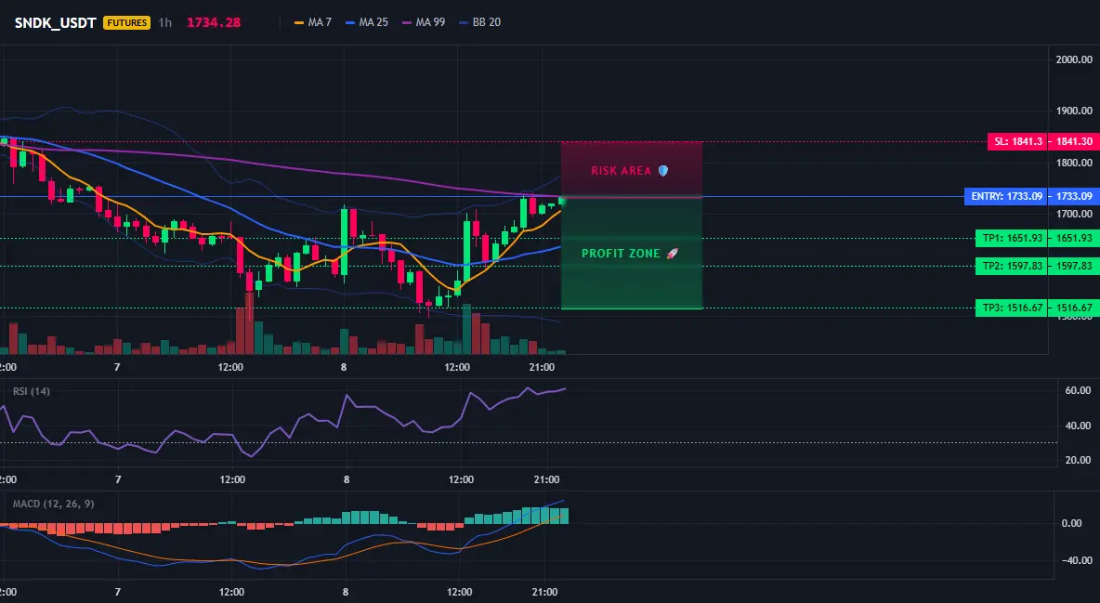The height and width of the screenshot is (603, 1100).
Task: Click the 21:00 time label under MACD pane
Action: coord(545,592)
